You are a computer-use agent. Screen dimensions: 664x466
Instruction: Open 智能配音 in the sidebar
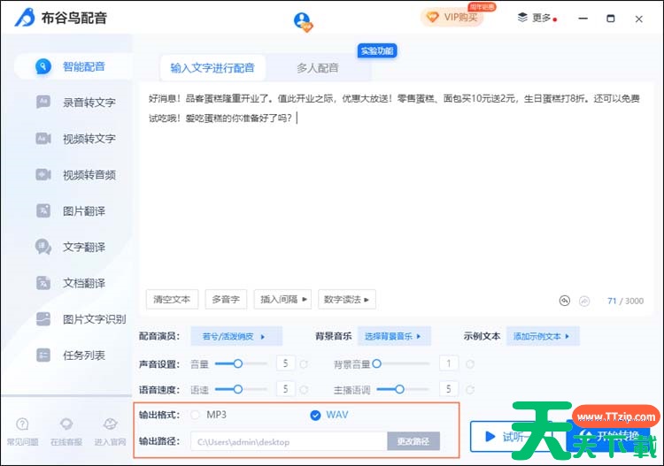pyautogui.click(x=73, y=66)
